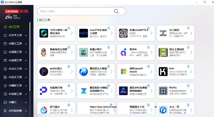Open the chatTTS app icon
The width and height of the screenshot is (214, 117).
pyautogui.click(x=83, y=33)
